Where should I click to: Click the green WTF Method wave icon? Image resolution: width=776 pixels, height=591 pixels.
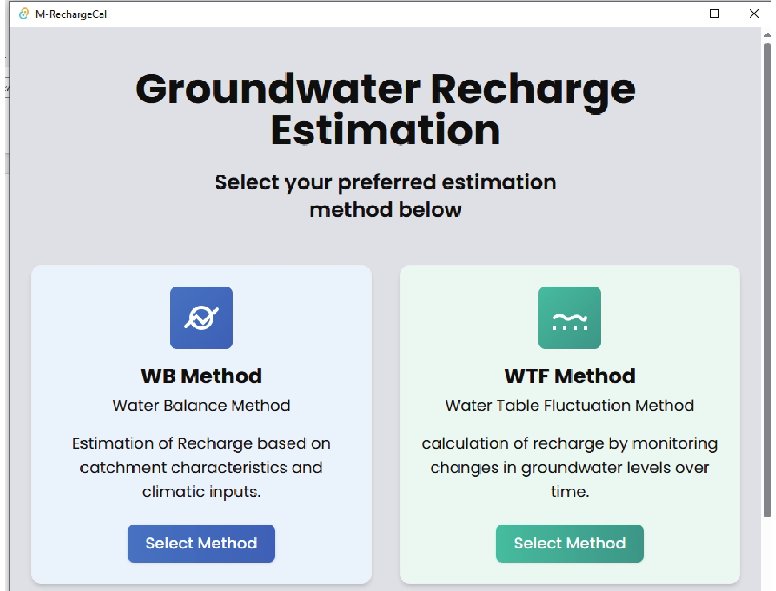[569, 317]
